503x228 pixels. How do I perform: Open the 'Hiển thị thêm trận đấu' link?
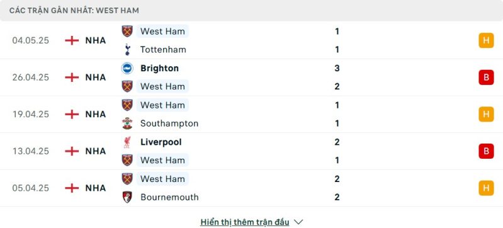[245, 222]
